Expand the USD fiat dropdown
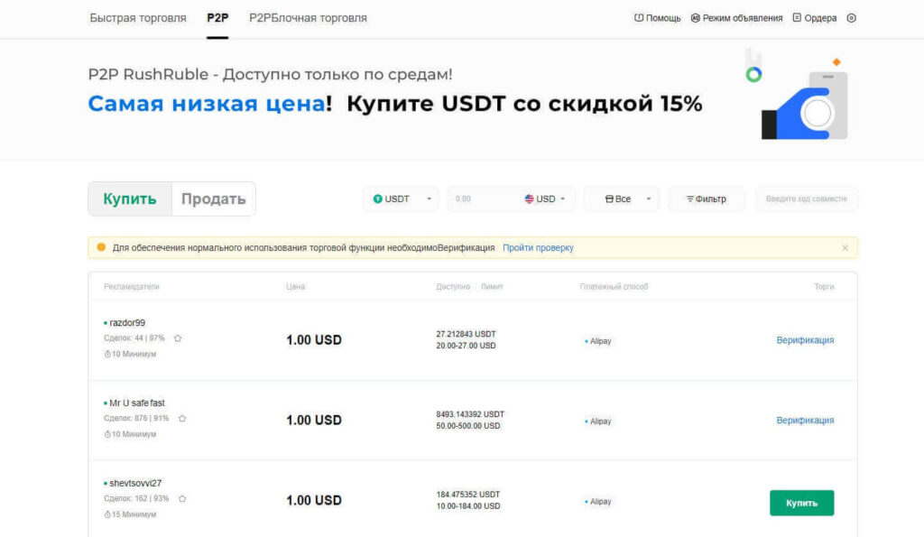Screen dimensions: 924x537 (x=561, y=199)
